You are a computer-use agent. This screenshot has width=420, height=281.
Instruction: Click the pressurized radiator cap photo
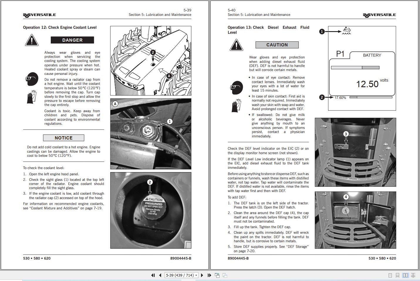tap(151, 210)
